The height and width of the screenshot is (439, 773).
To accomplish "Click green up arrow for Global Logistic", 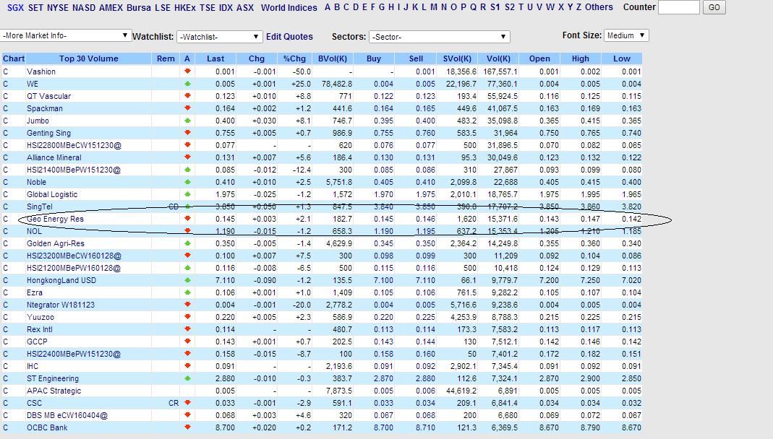I will (187, 194).
